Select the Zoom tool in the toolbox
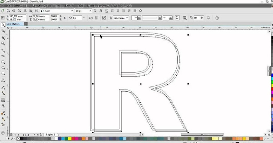Image resolution: width=273 pixels, height=143 pixels. pos(3,43)
